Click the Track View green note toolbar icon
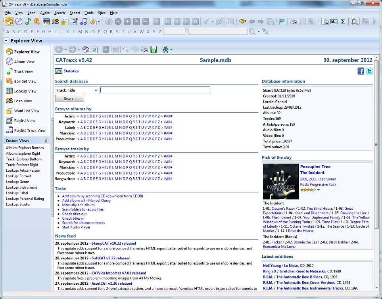 pyautogui.click(x=28, y=21)
